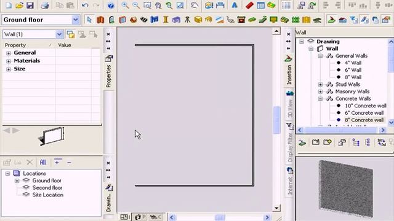Select the Zoom window rectangle tool
This screenshot has width=394, height=221.
(x=147, y=6)
